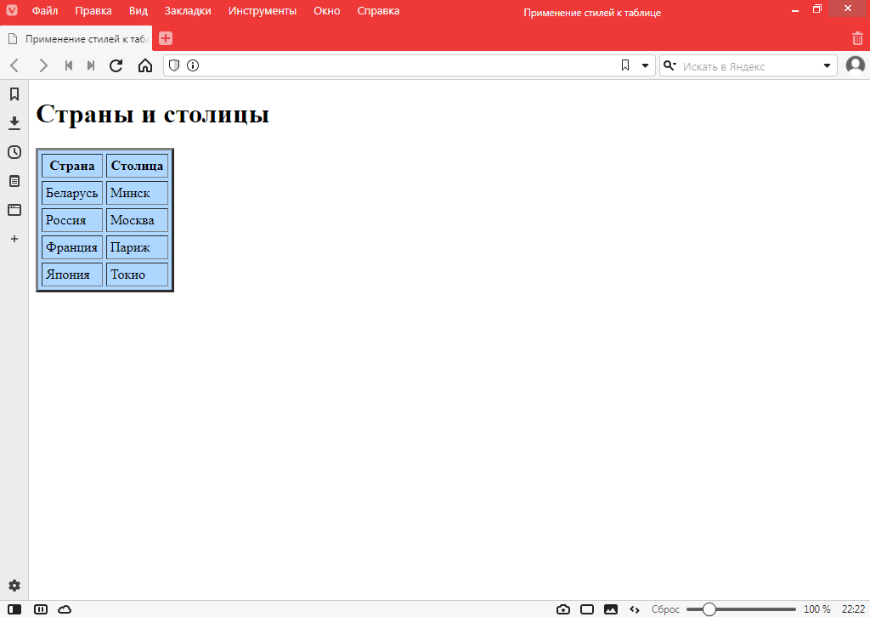Reload the current page
The width and height of the screenshot is (870, 617).
116,65
